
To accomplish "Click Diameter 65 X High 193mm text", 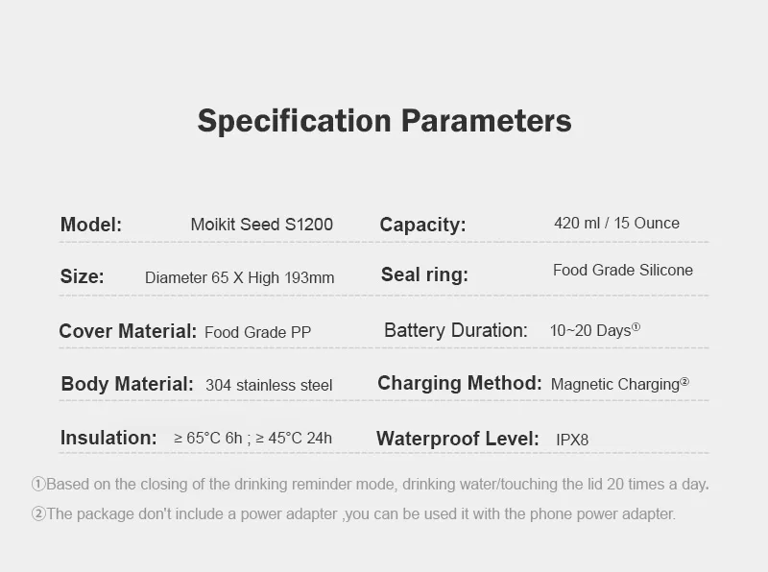I will [239, 277].
